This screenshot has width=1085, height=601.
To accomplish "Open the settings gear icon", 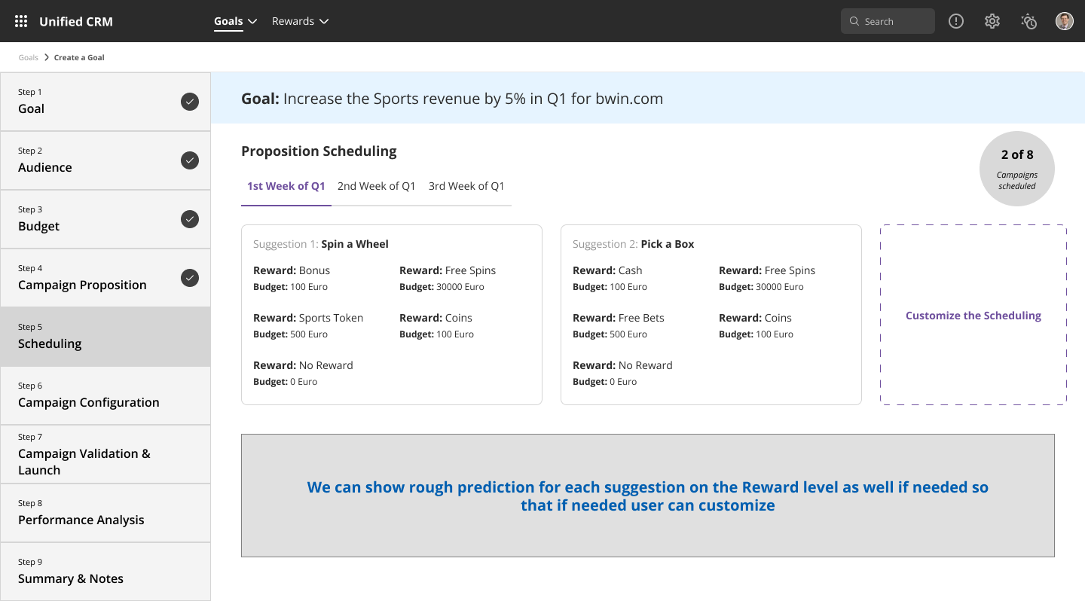I will (x=992, y=21).
